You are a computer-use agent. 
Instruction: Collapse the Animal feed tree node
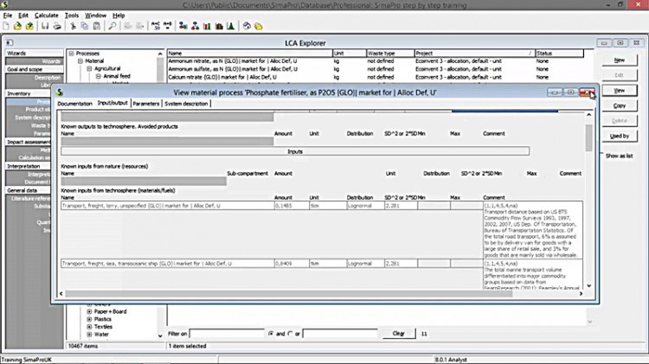coord(98,76)
